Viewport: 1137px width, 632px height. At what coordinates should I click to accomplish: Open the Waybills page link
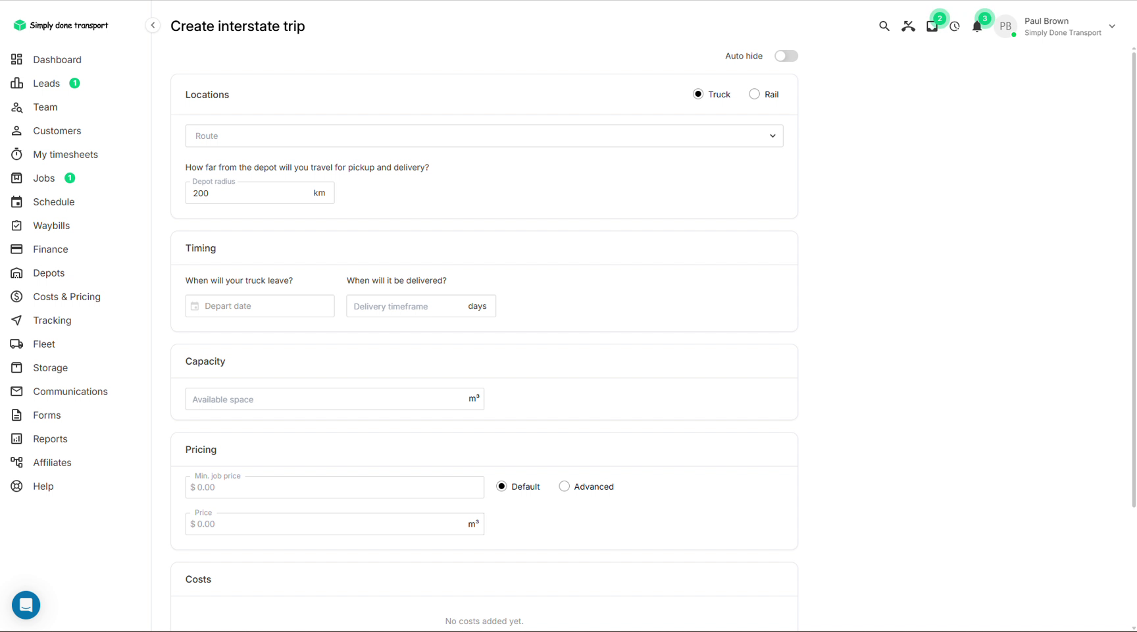pyautogui.click(x=51, y=225)
